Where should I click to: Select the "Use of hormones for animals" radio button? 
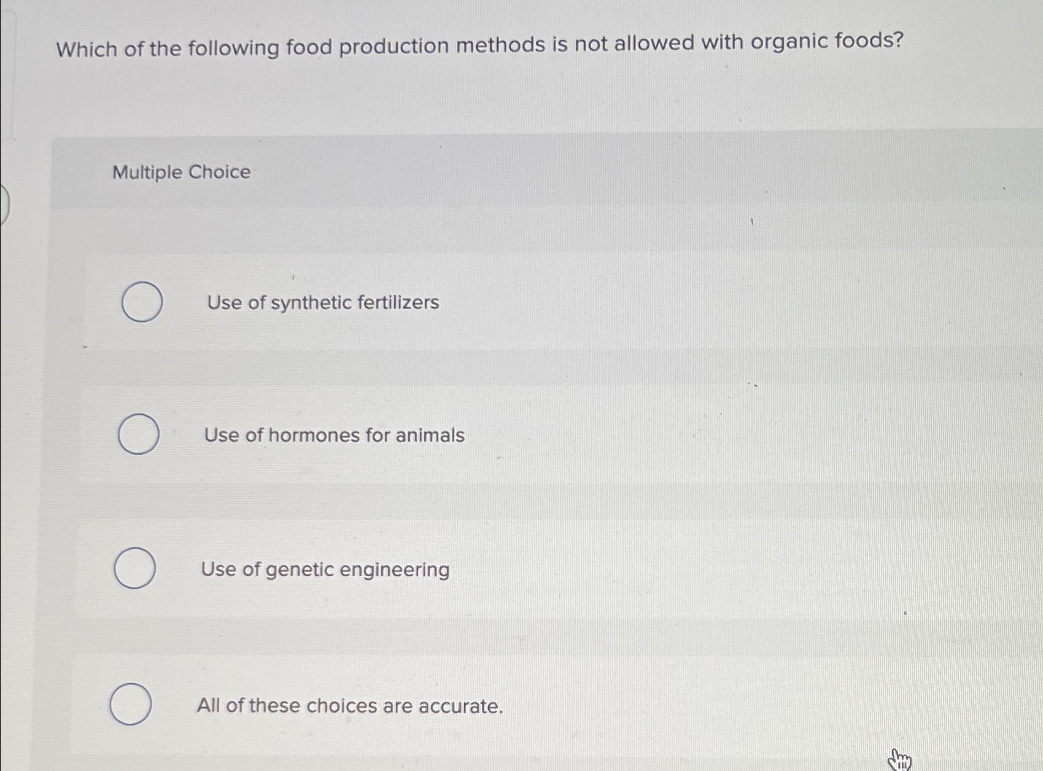pyautogui.click(x=138, y=434)
